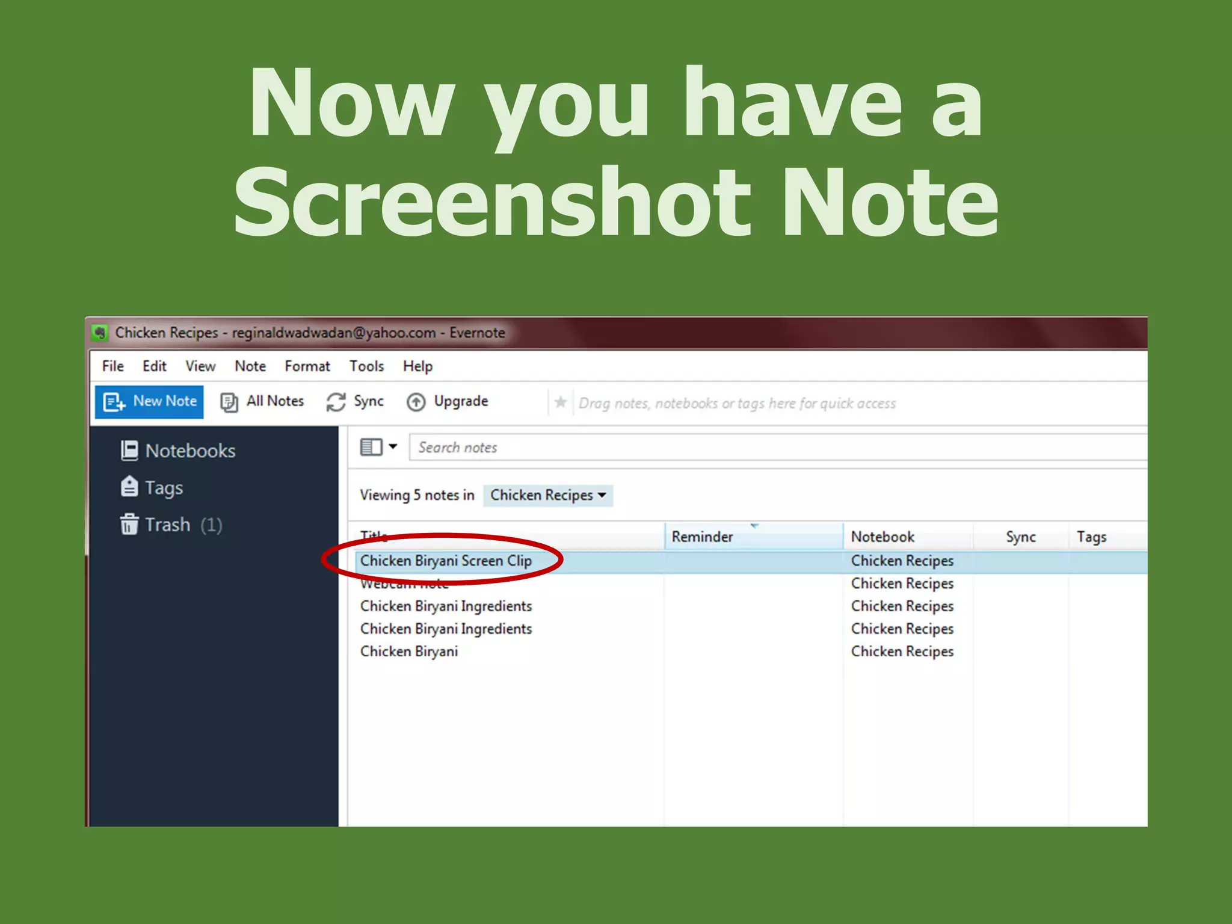Open the Help menu
1232x924 pixels.
click(x=417, y=366)
